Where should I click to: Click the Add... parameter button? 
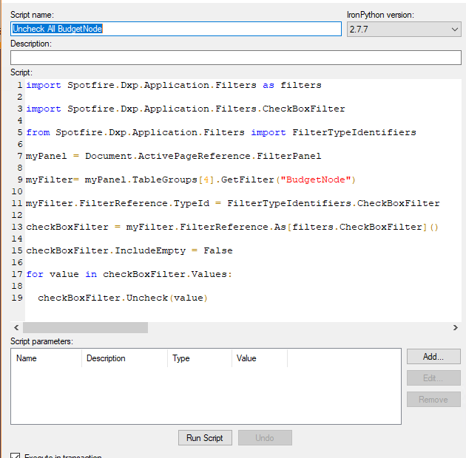433,357
